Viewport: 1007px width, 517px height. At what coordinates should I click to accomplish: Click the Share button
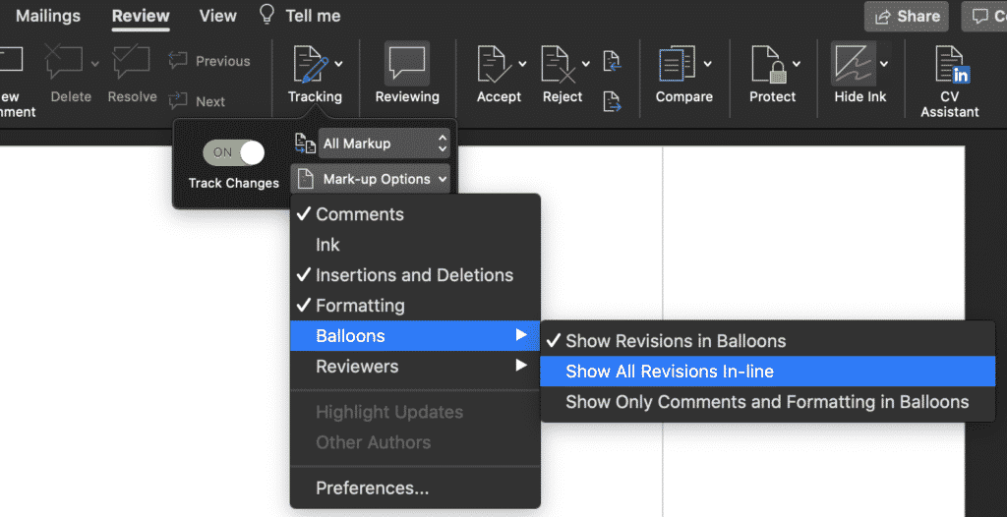click(906, 17)
